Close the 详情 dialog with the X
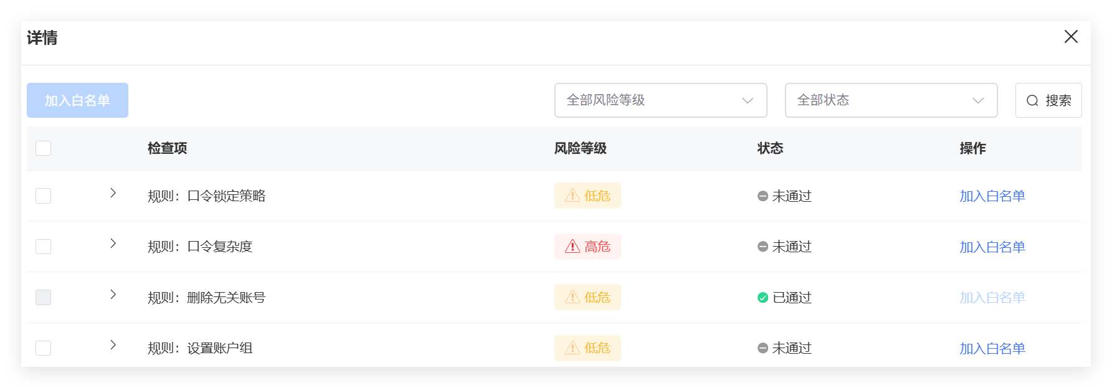1112x388 pixels. click(x=1071, y=37)
